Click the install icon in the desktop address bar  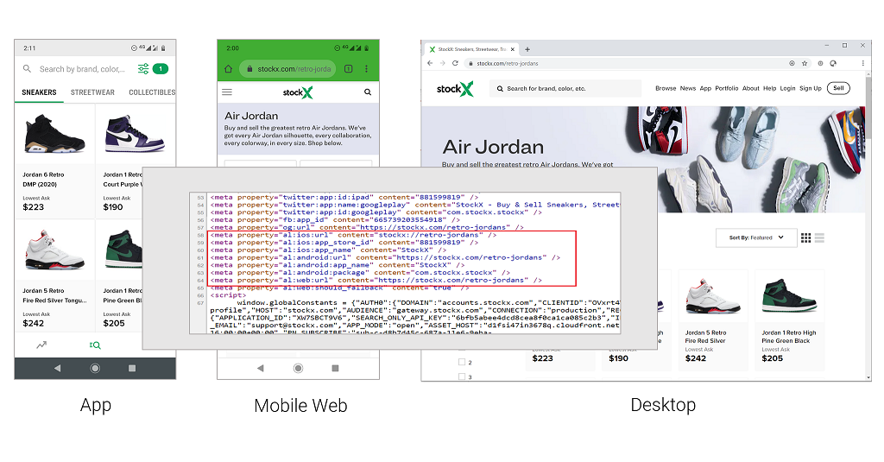792,63
